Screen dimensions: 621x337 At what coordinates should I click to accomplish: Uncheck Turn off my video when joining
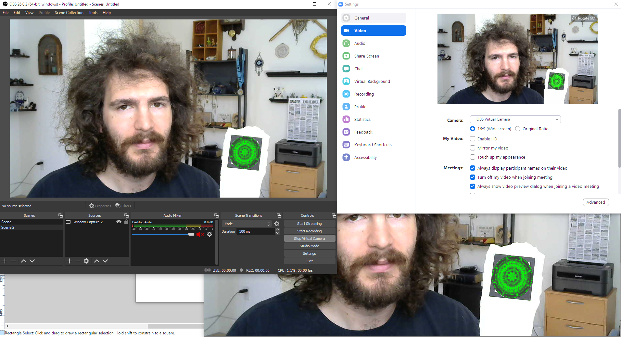coord(473,177)
